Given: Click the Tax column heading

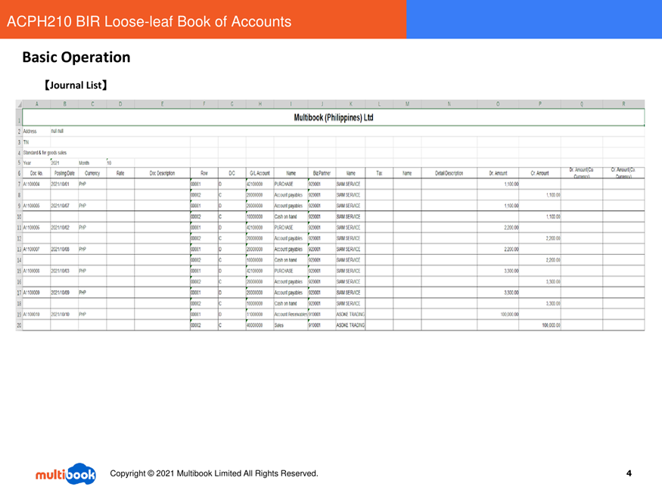Looking at the screenshot, I should click(x=379, y=173).
